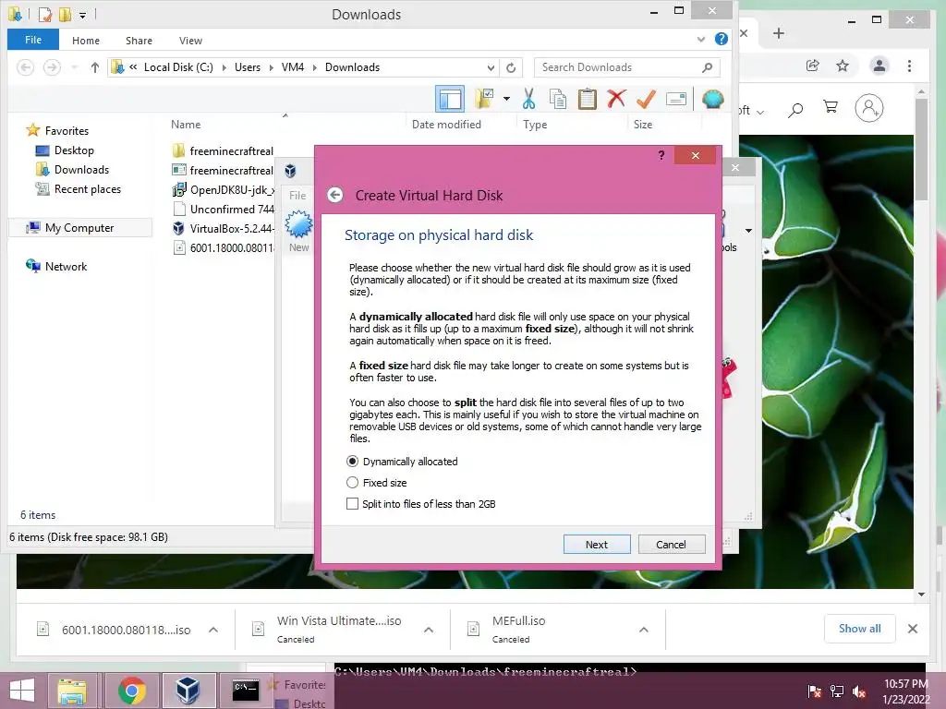Focus the Search Downloads field
The height and width of the screenshot is (709, 946).
tap(627, 67)
